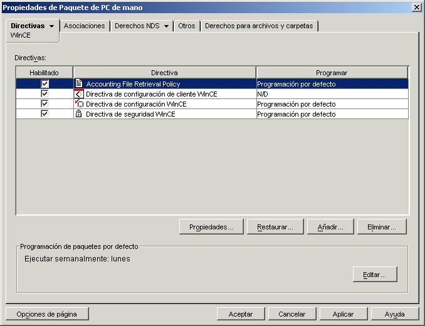
Task: Click the Aplicar button
Action: 343,314
